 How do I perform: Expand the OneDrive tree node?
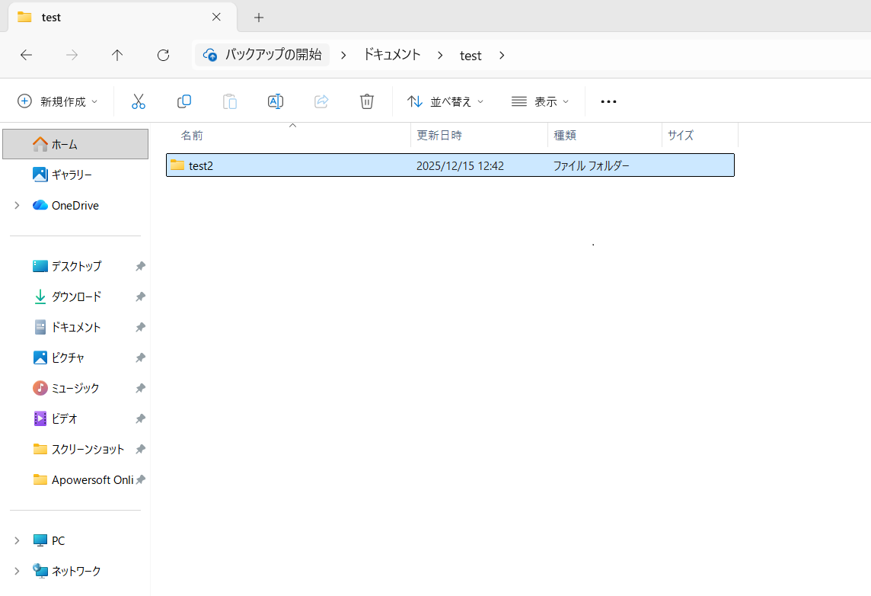click(17, 205)
